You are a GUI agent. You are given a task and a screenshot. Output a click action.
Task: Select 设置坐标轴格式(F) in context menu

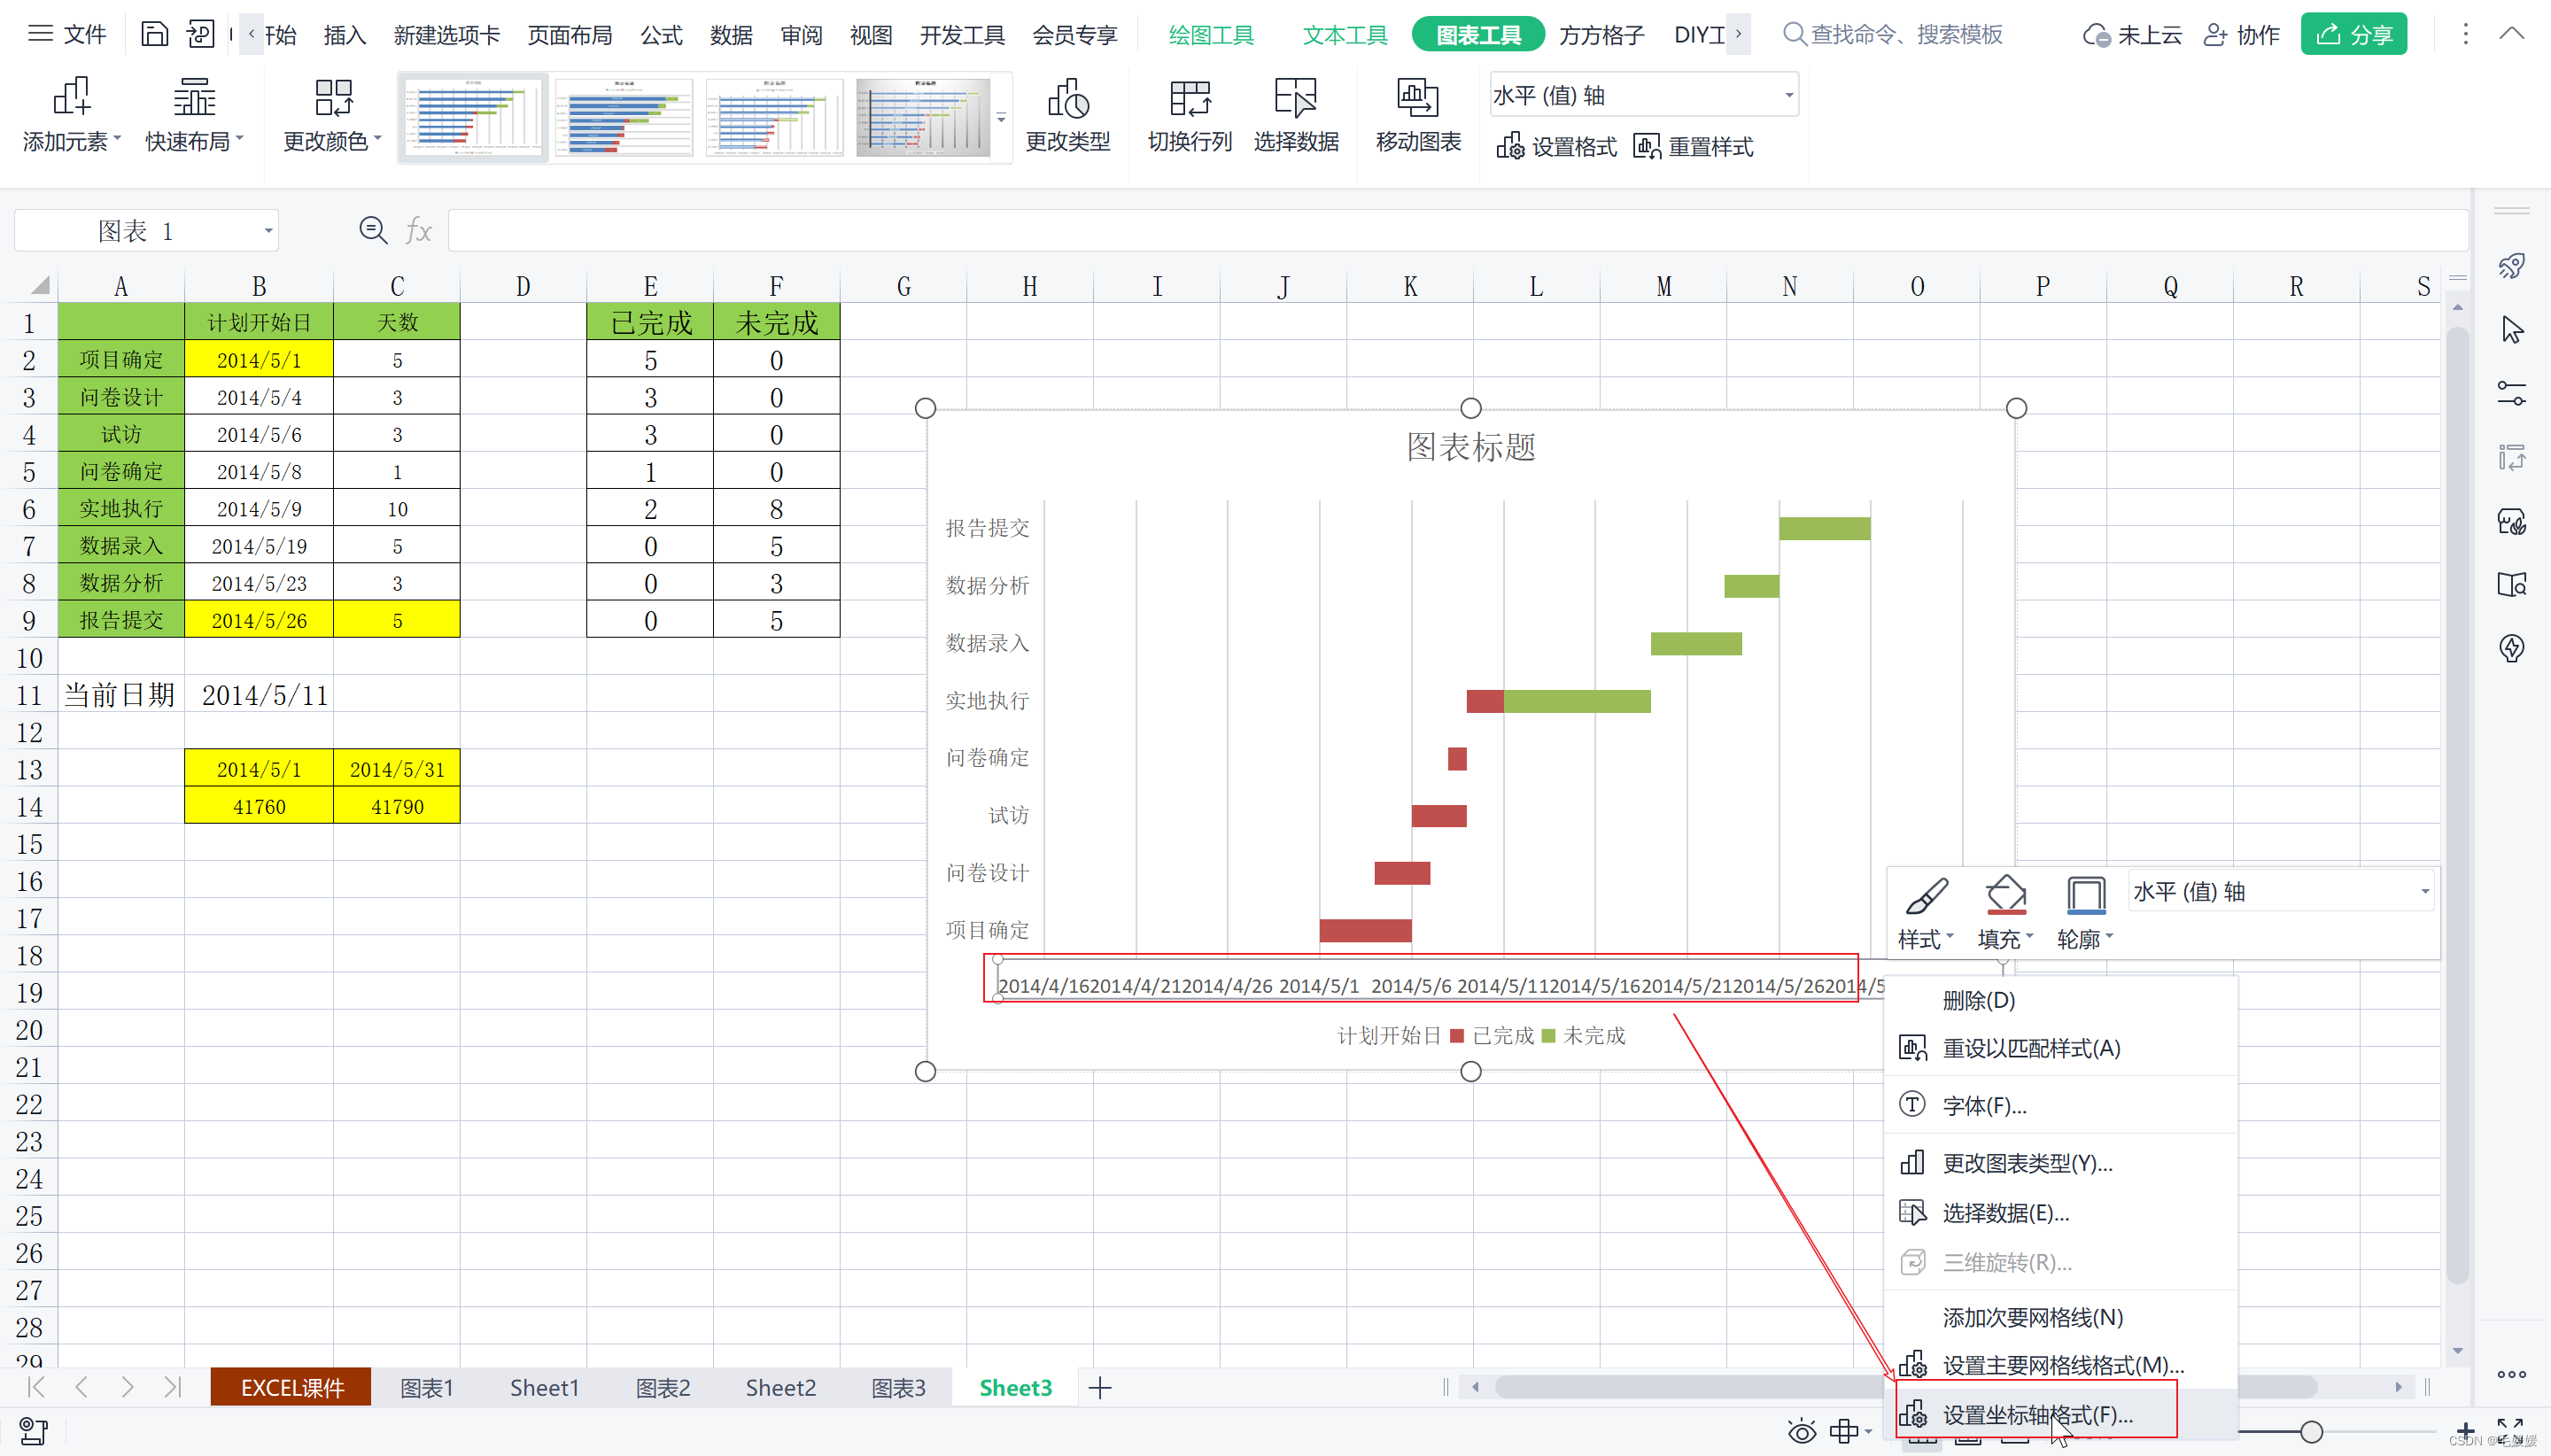(2037, 1414)
